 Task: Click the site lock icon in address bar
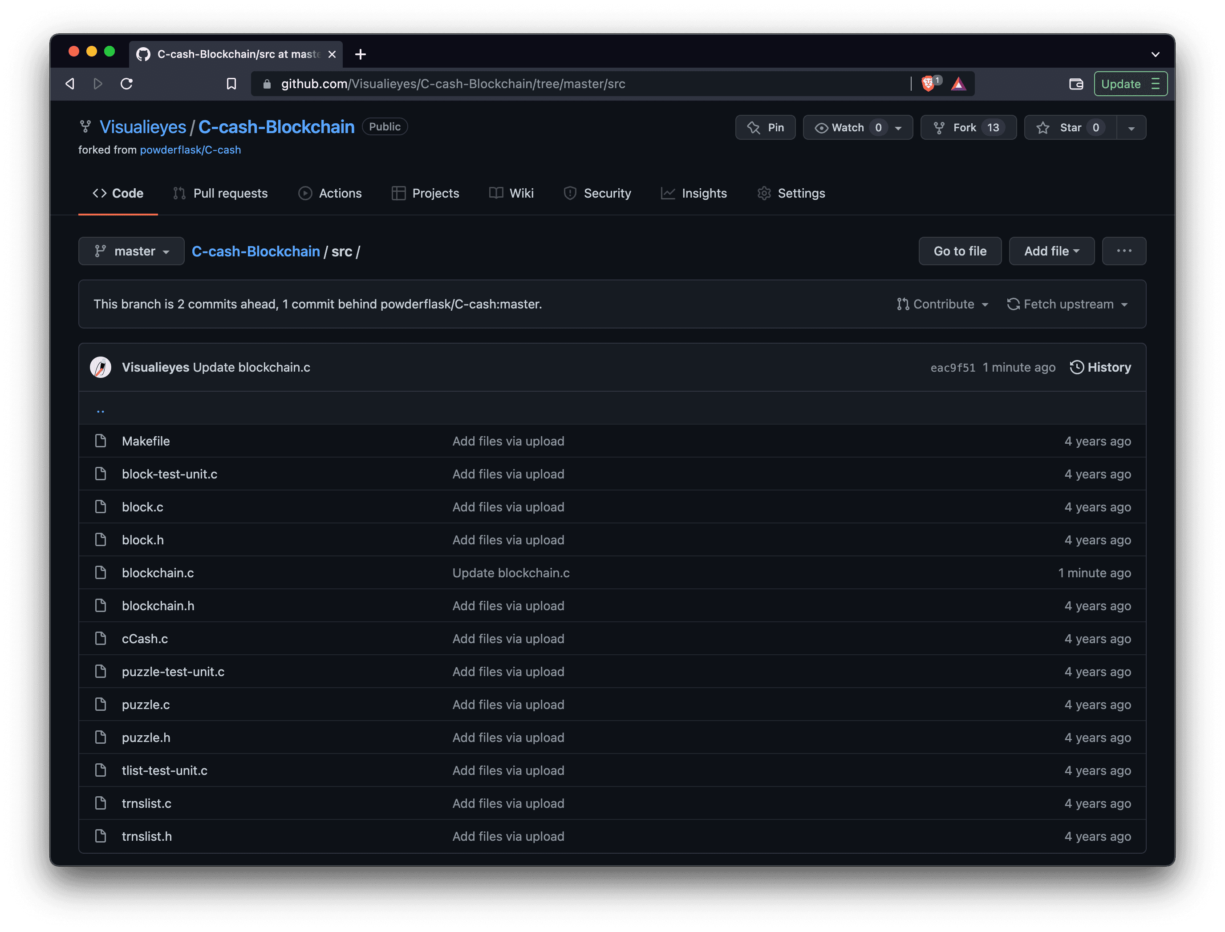(x=267, y=84)
